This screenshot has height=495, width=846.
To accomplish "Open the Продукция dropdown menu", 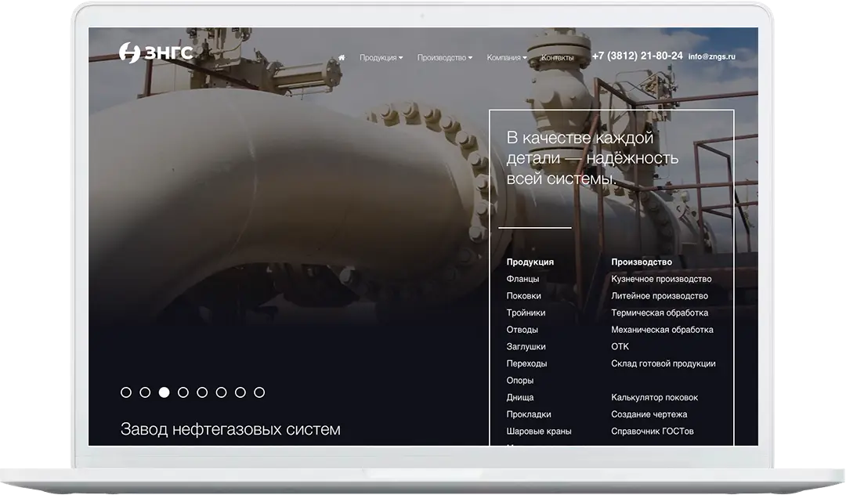I will tap(381, 58).
